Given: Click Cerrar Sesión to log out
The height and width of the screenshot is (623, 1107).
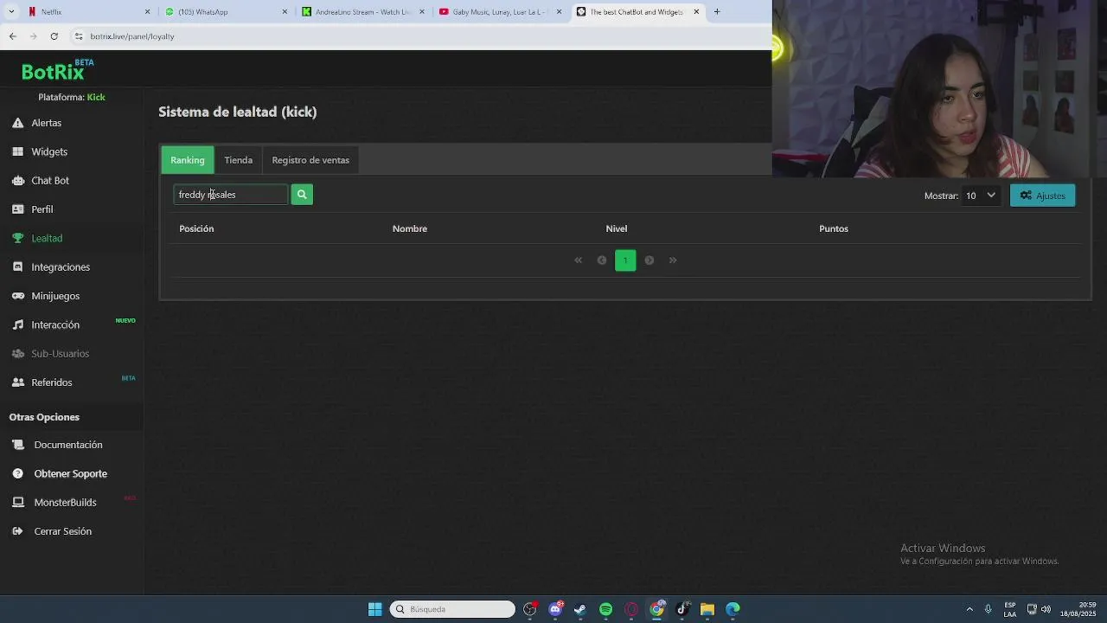Looking at the screenshot, I should tap(63, 531).
